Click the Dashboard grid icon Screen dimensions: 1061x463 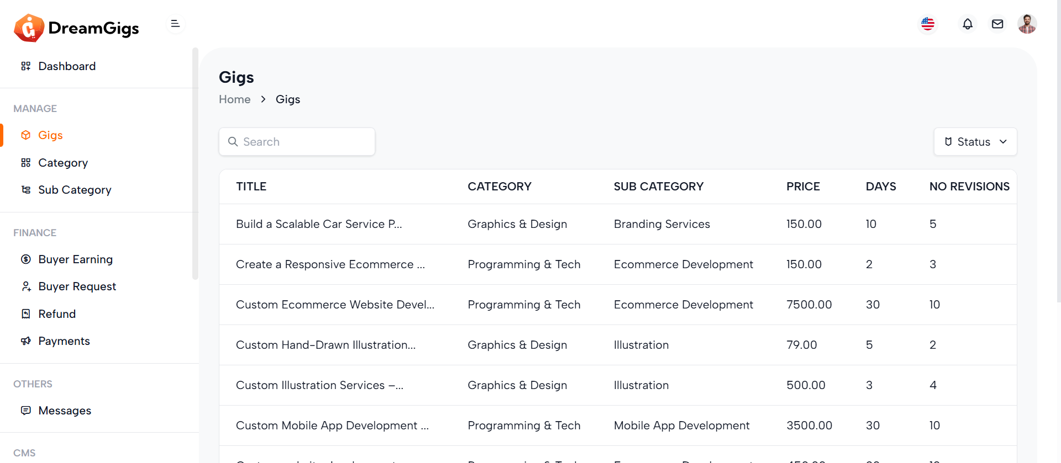26,66
